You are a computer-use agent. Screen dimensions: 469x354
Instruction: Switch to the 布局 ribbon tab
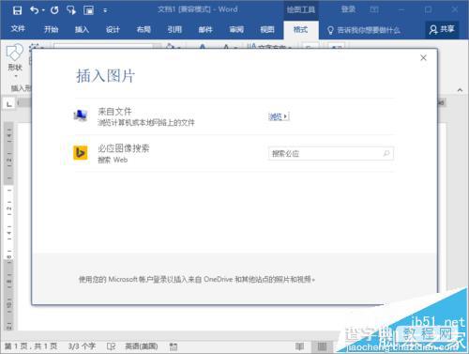click(144, 30)
